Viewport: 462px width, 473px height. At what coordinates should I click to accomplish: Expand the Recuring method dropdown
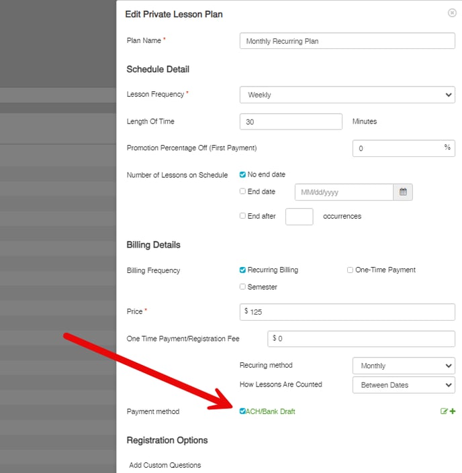point(404,366)
